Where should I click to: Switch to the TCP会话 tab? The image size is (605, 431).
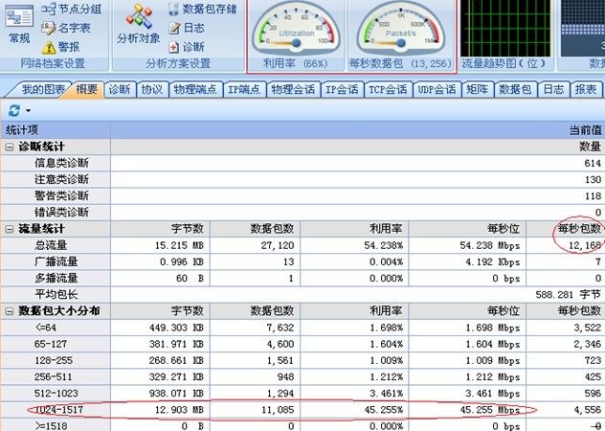(389, 89)
